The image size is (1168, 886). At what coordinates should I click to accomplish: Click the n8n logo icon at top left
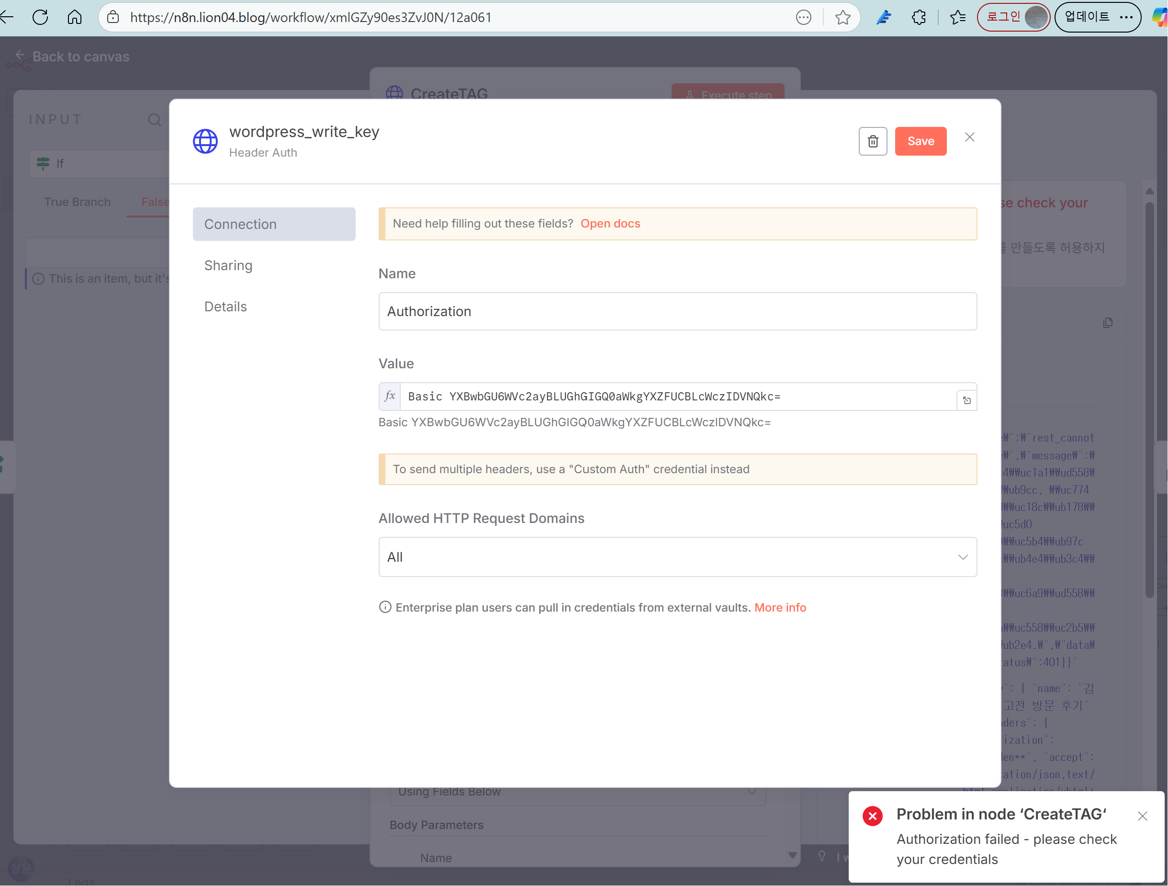pyautogui.click(x=18, y=66)
